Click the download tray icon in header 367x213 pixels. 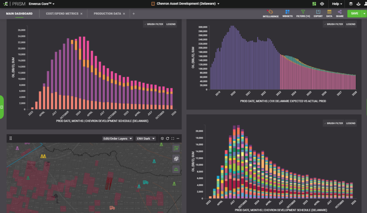point(358,4)
